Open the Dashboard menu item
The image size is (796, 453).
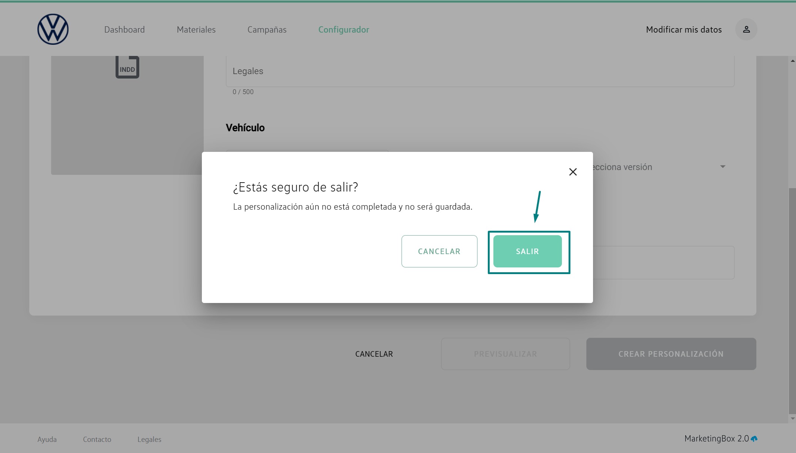point(124,30)
